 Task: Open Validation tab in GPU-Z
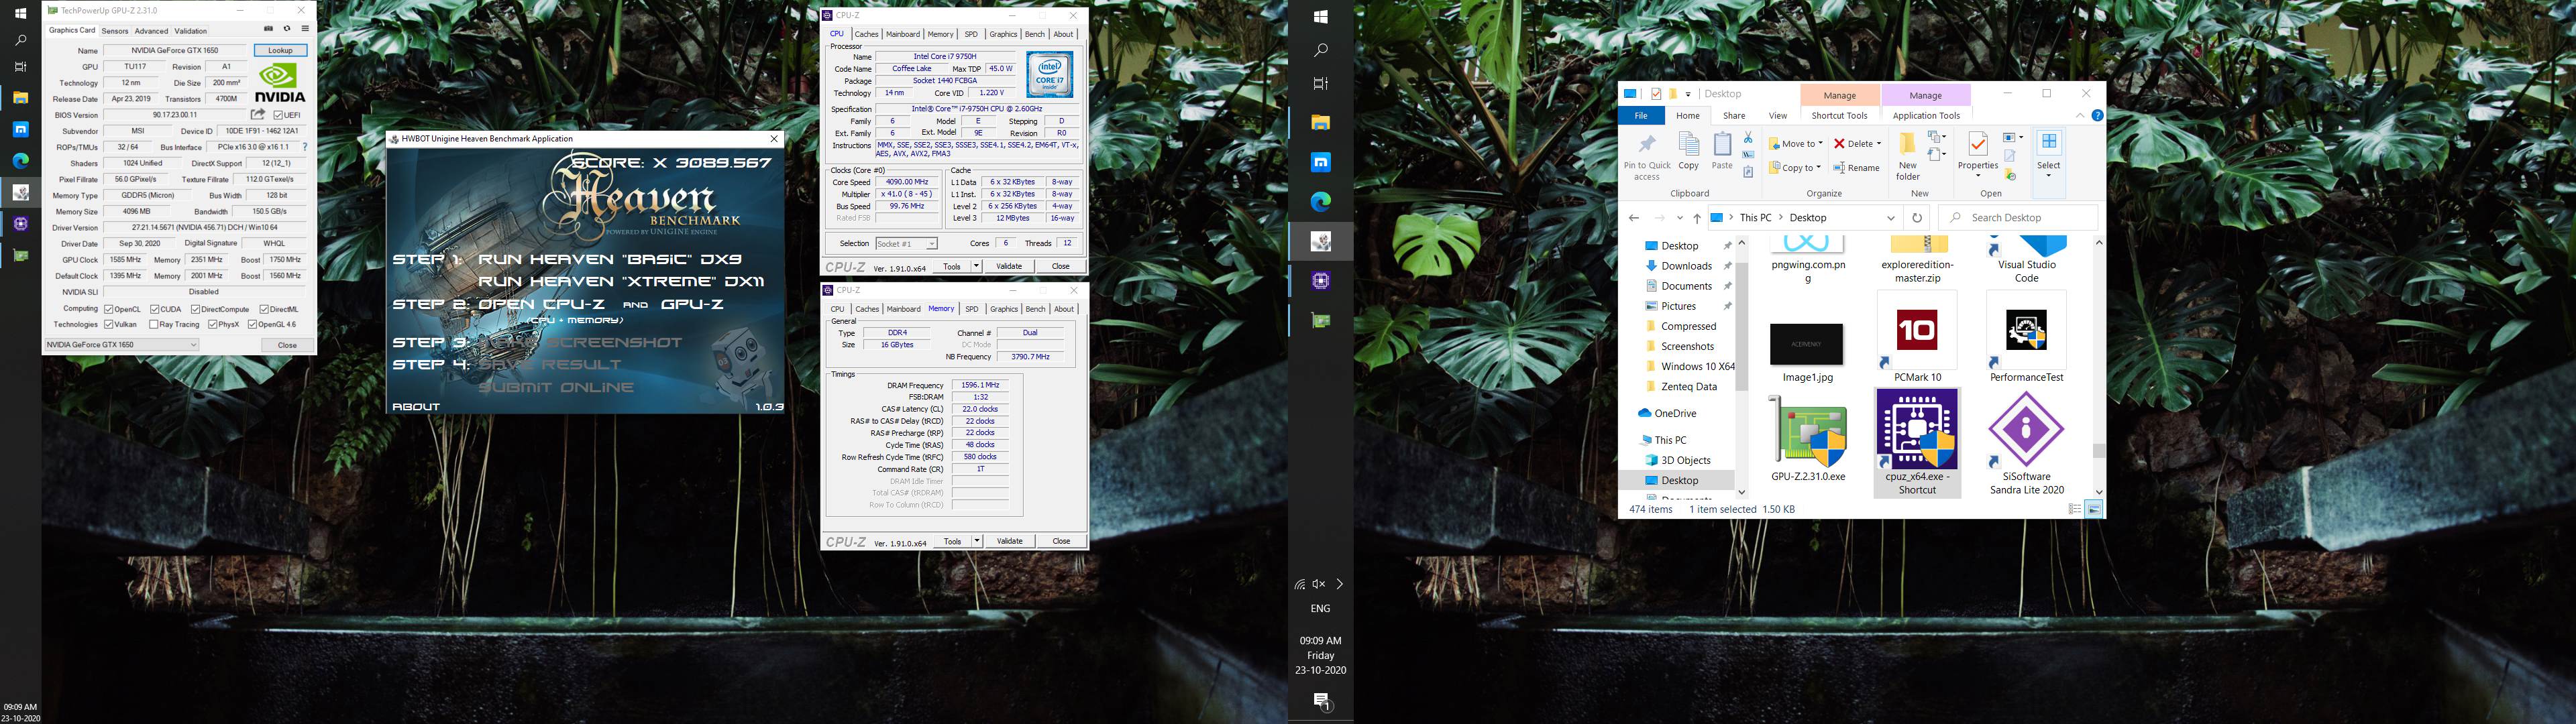(191, 31)
